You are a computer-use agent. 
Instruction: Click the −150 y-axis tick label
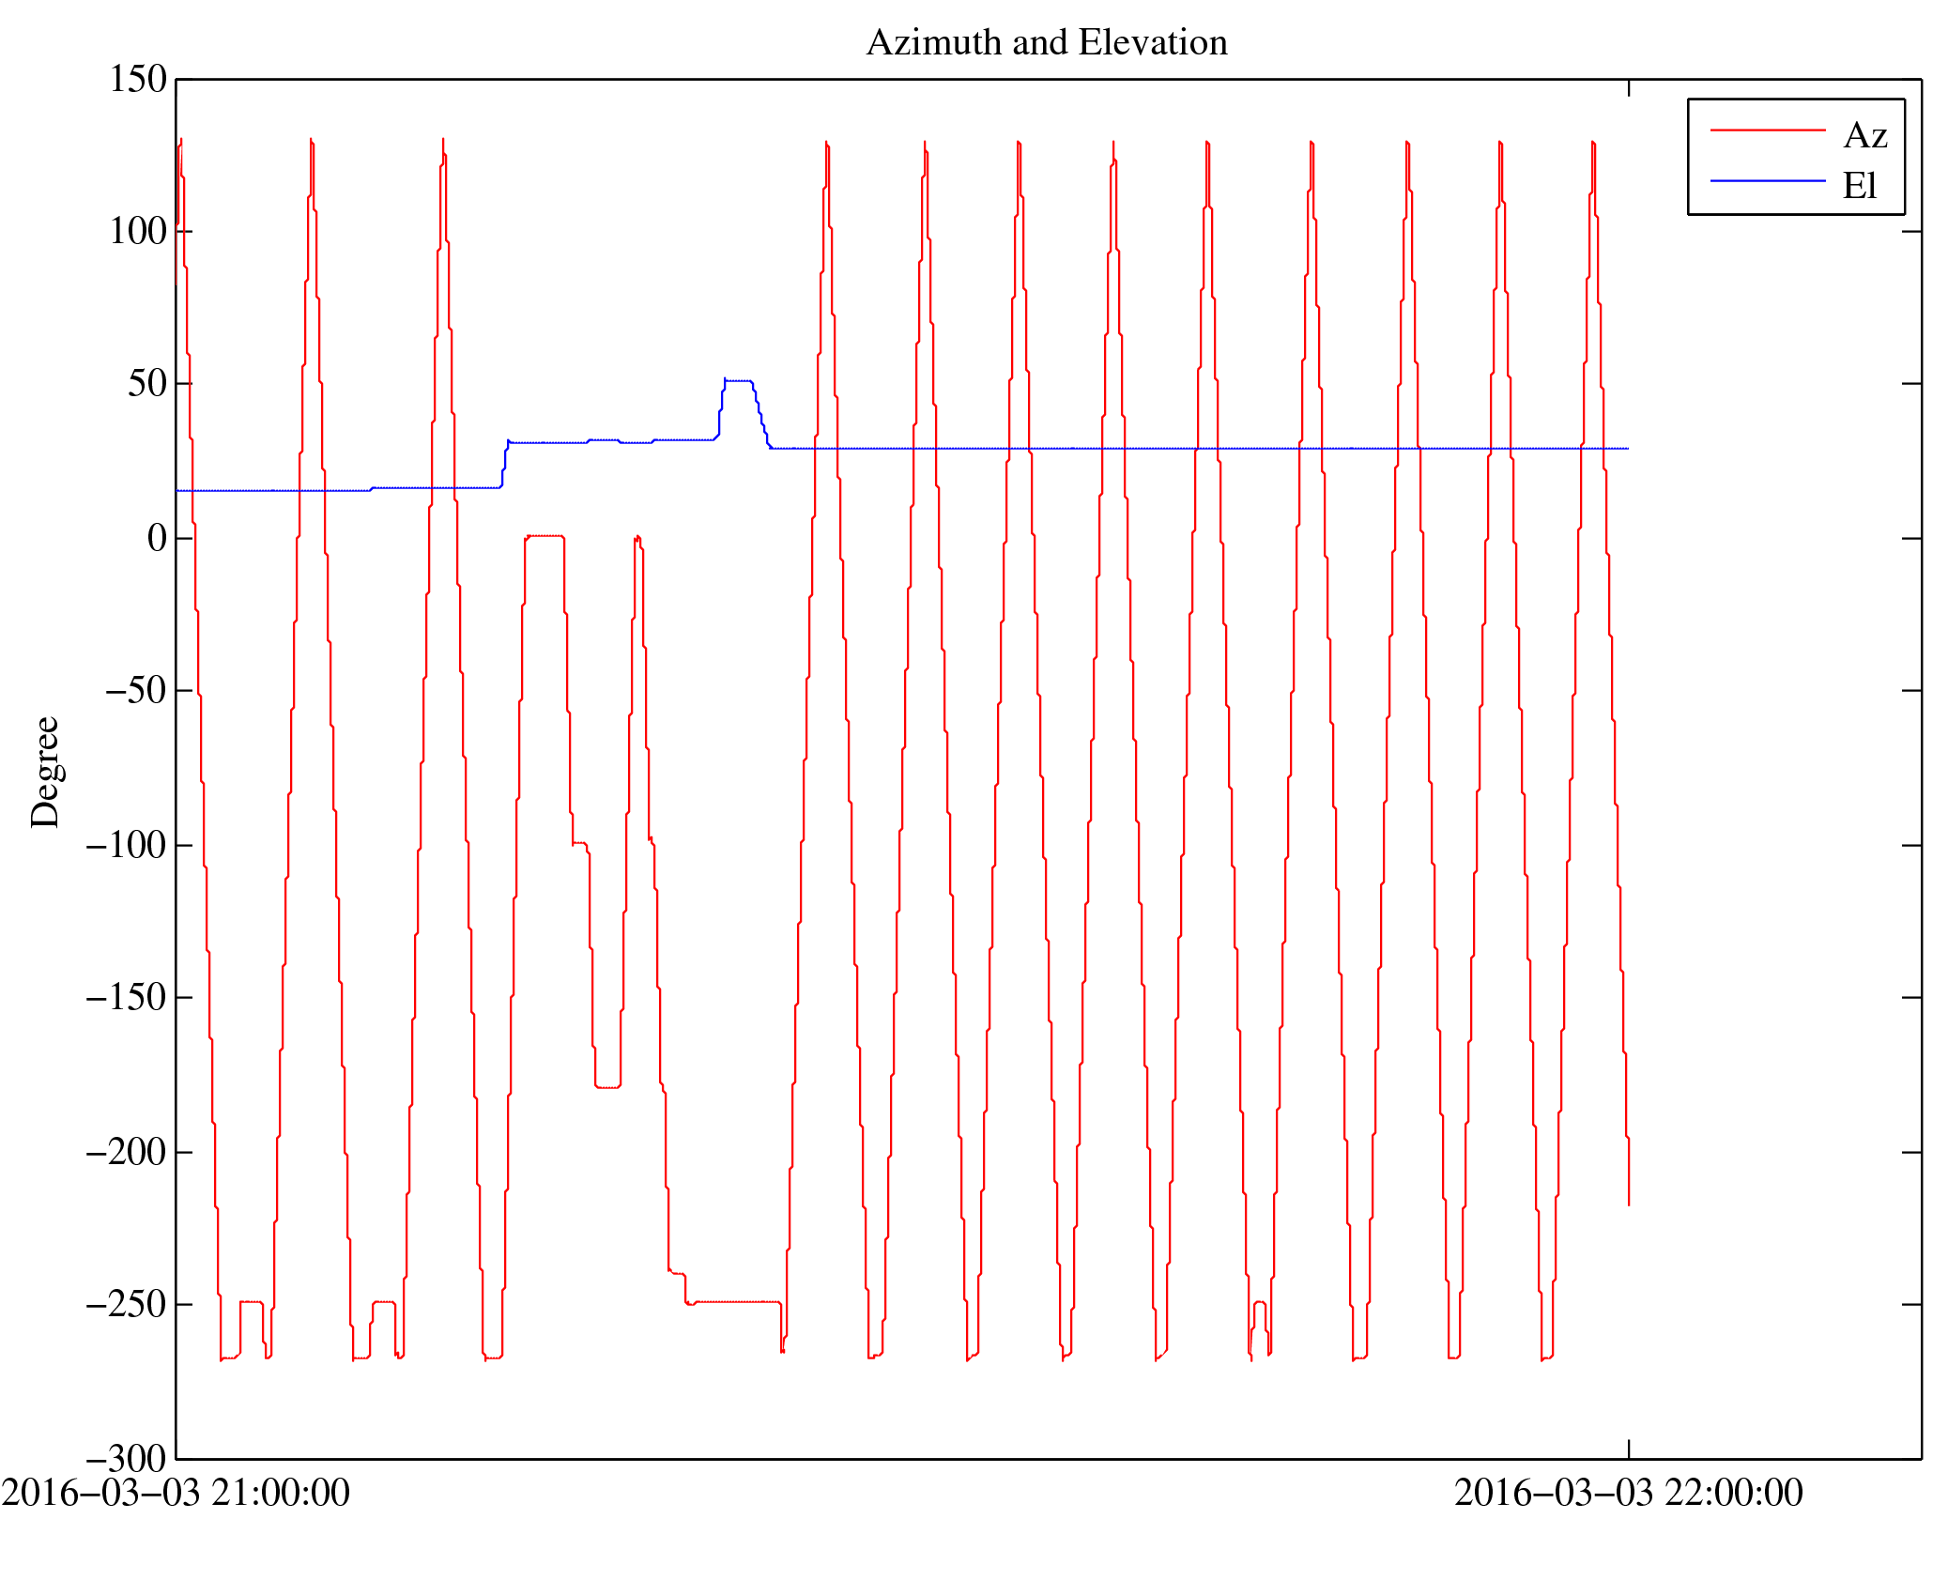pyautogui.click(x=126, y=997)
